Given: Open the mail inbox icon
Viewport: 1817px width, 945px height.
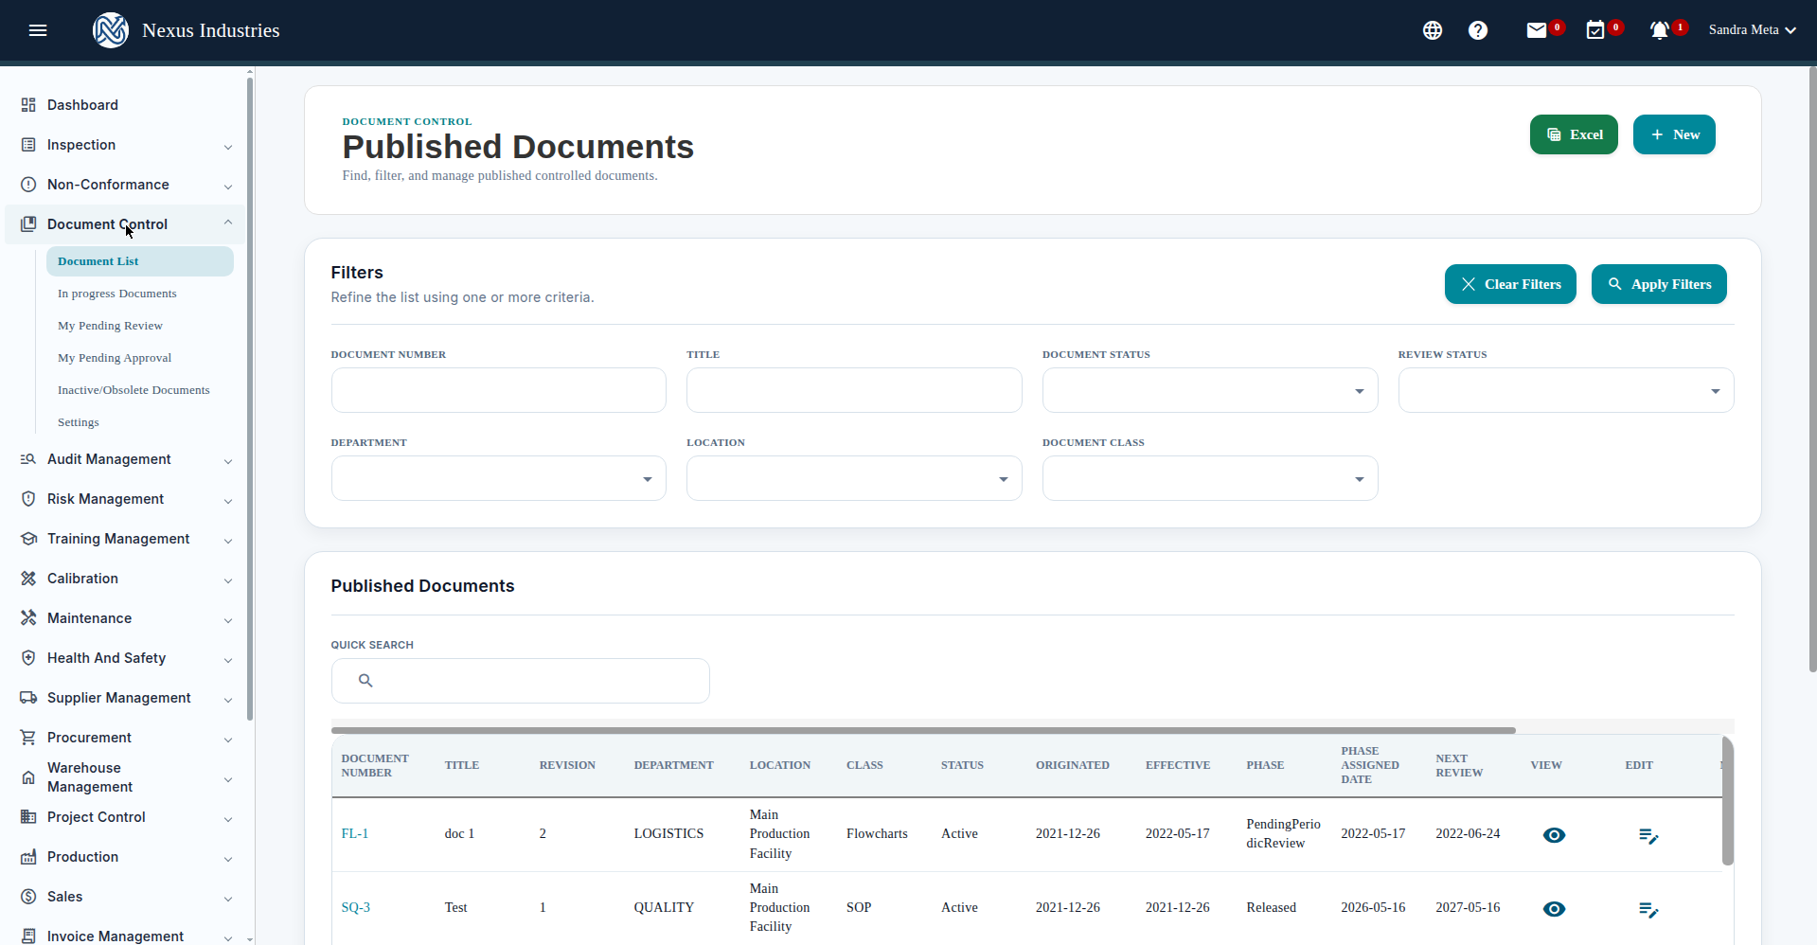Looking at the screenshot, I should point(1537,30).
